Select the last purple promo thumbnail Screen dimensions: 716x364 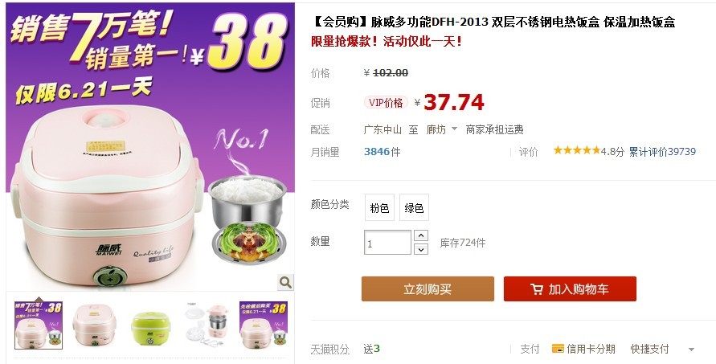click(264, 325)
